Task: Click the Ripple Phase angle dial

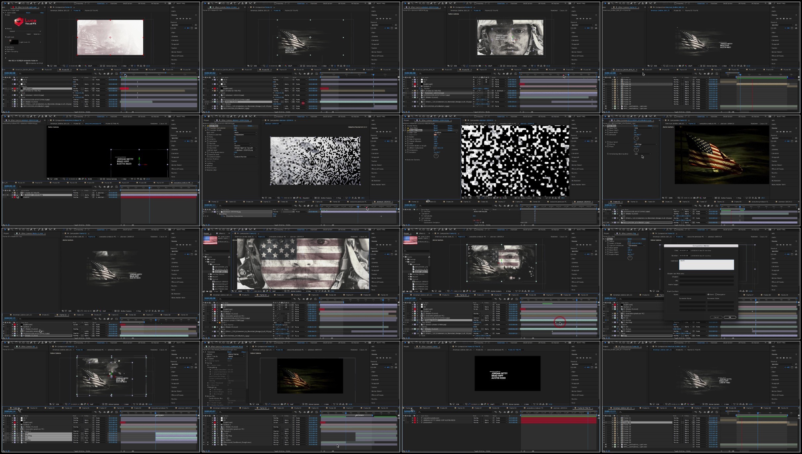Action: point(630,258)
